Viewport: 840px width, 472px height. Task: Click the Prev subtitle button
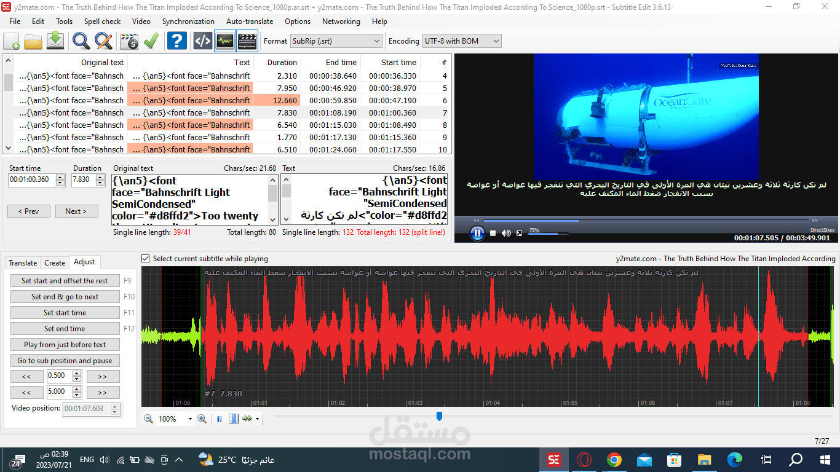click(29, 211)
